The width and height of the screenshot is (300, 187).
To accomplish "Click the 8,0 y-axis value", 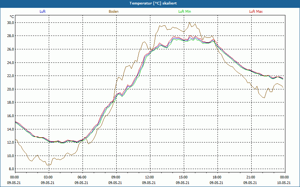I will pyautogui.click(x=12, y=169).
